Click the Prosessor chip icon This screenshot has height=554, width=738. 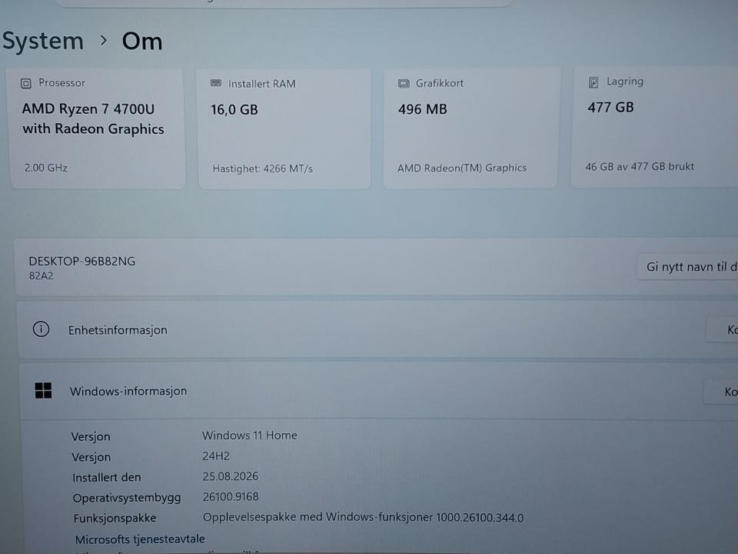click(26, 83)
